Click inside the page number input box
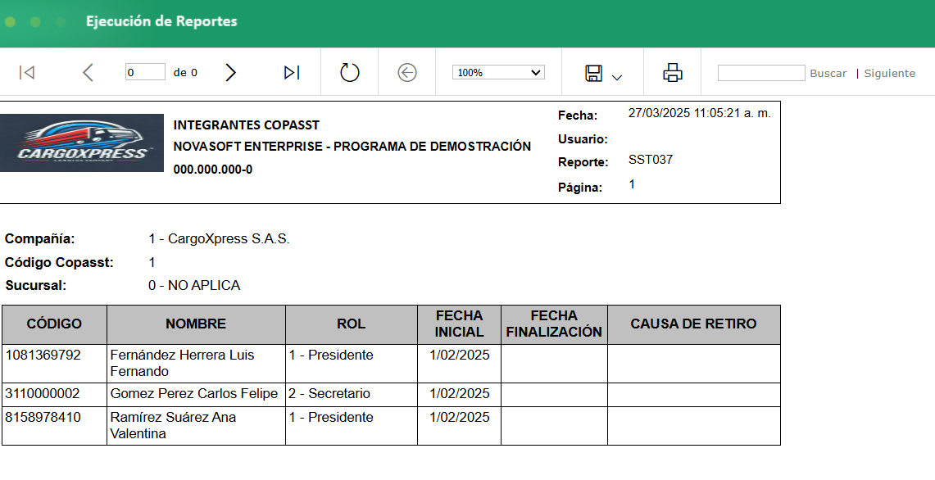Viewport: 935px width, 480px height. pyautogui.click(x=144, y=72)
